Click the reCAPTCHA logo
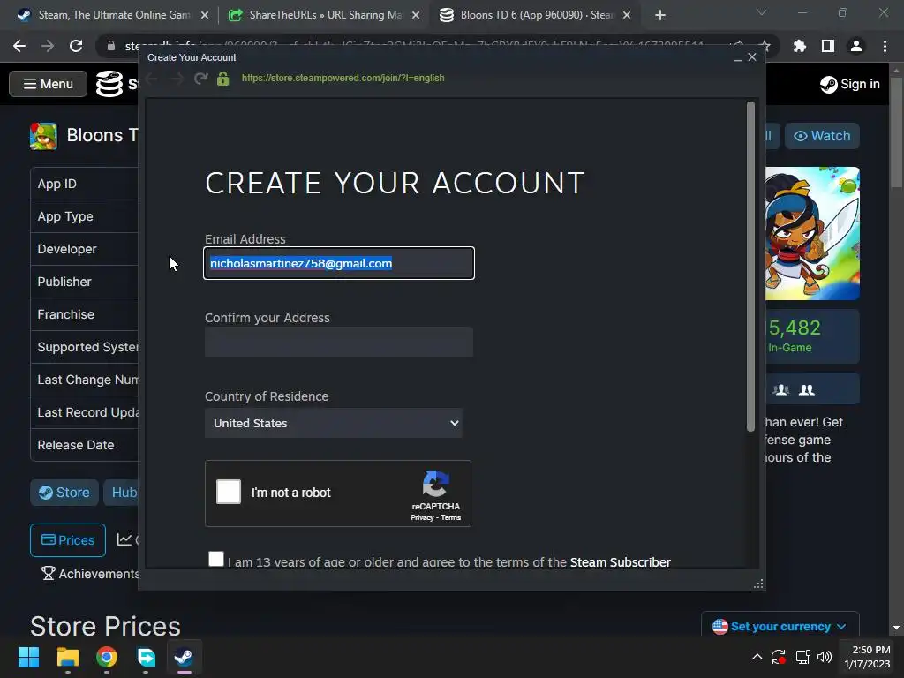The image size is (904, 678). coord(435,484)
